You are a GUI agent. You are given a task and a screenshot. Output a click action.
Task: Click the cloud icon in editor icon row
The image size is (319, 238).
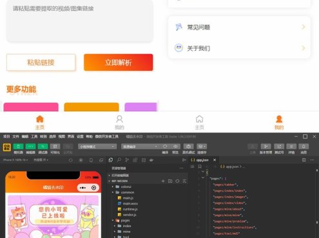point(151,160)
